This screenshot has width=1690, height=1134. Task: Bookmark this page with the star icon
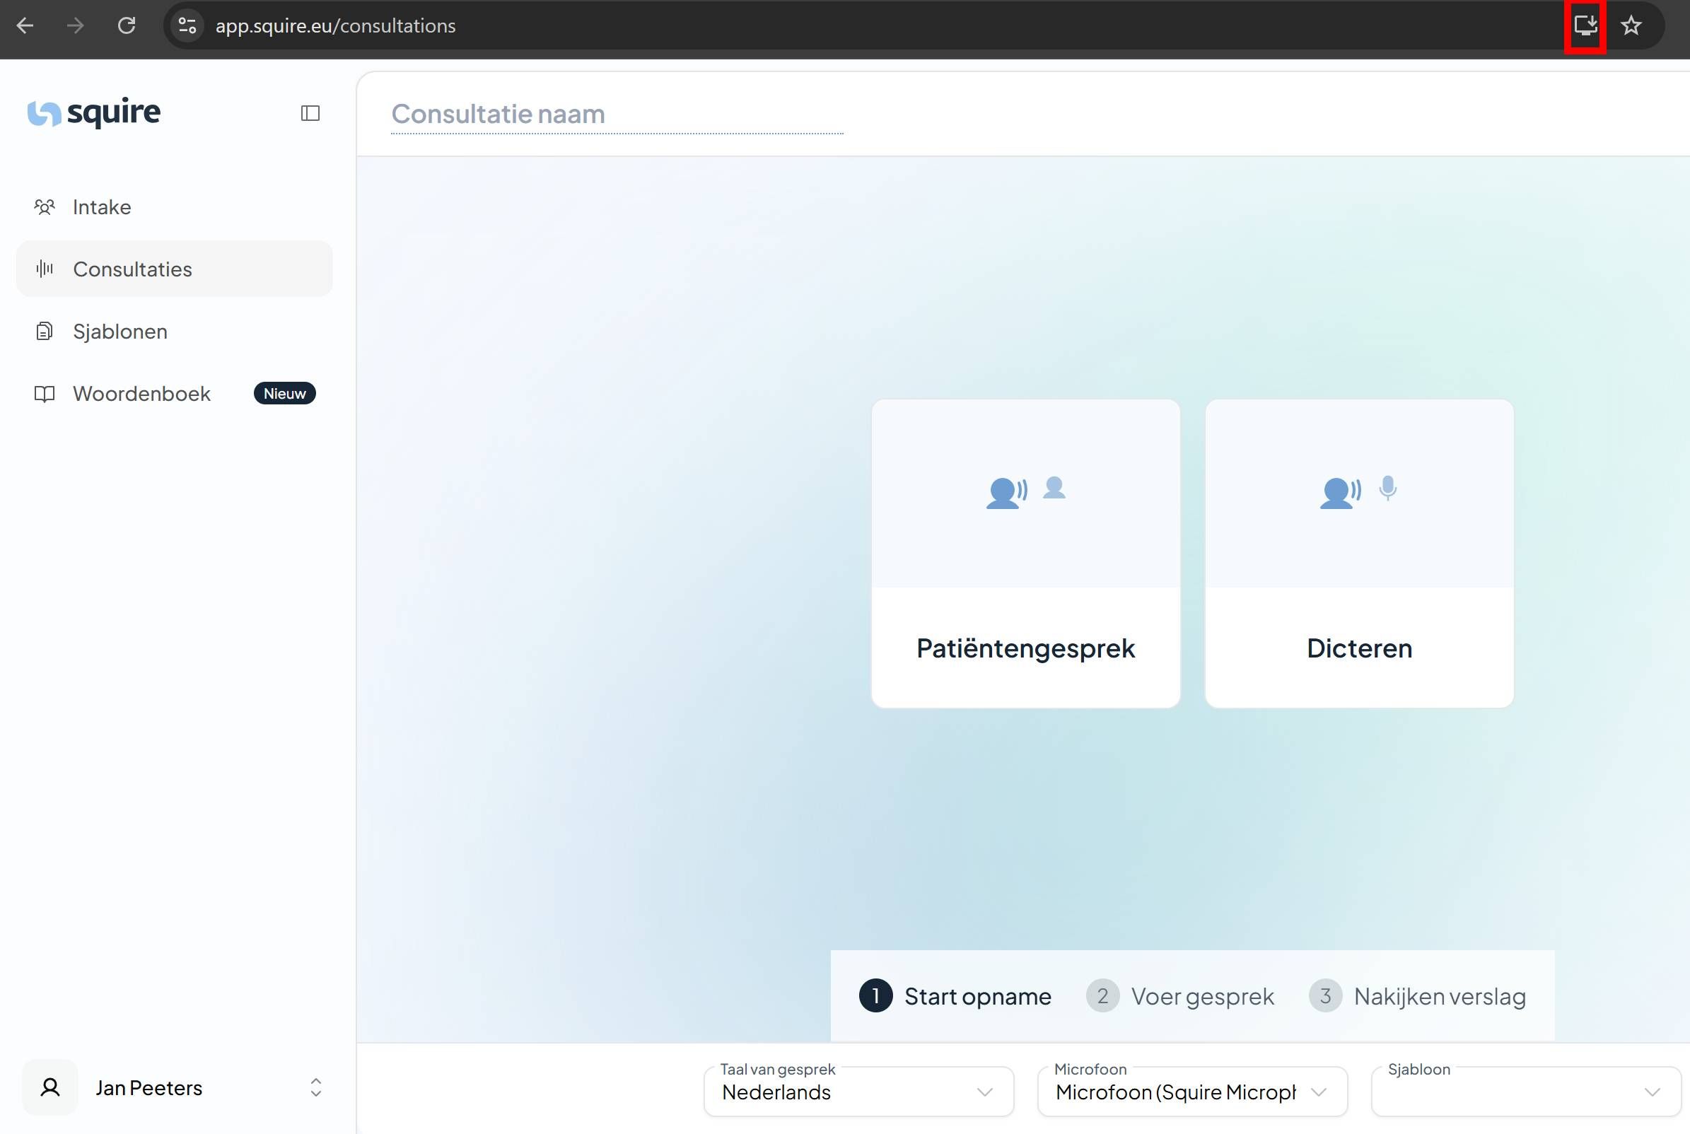(1631, 26)
